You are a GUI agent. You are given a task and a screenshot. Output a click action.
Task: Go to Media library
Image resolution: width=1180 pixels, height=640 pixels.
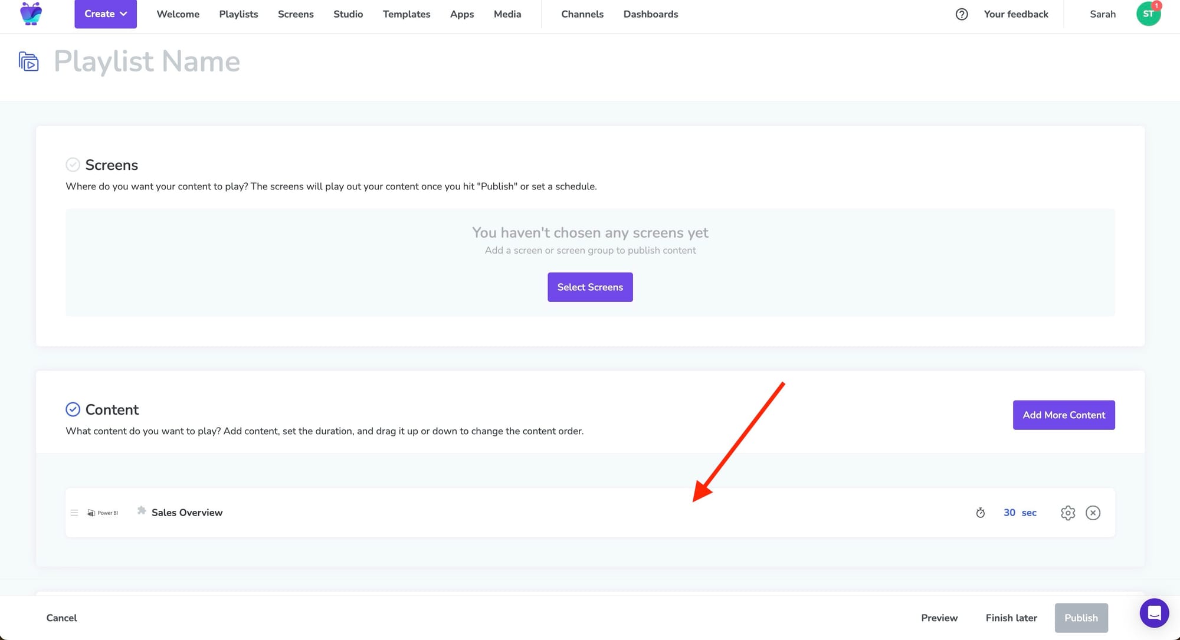point(507,14)
